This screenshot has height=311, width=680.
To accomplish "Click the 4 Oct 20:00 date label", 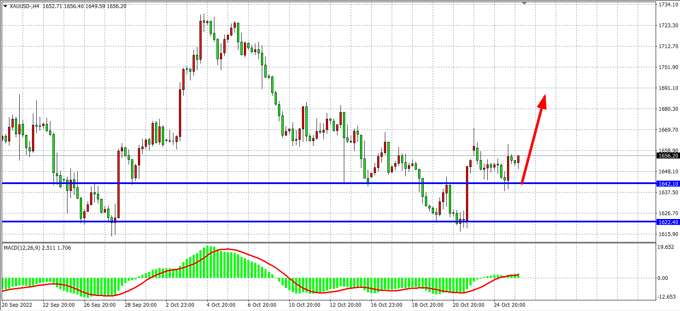I will pyautogui.click(x=221, y=305).
